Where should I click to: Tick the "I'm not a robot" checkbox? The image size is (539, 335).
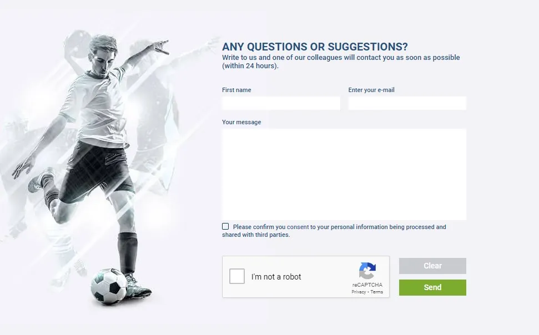tap(237, 276)
